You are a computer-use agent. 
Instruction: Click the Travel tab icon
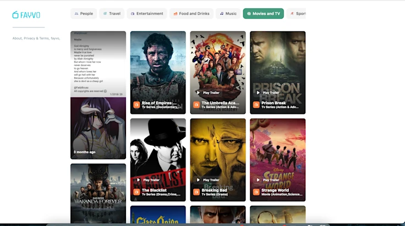tap(105, 14)
